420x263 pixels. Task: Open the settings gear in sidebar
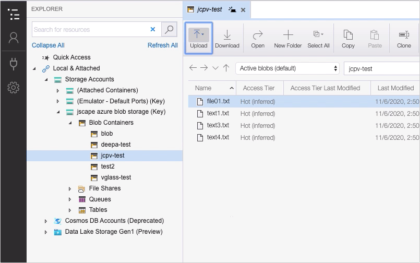14,88
